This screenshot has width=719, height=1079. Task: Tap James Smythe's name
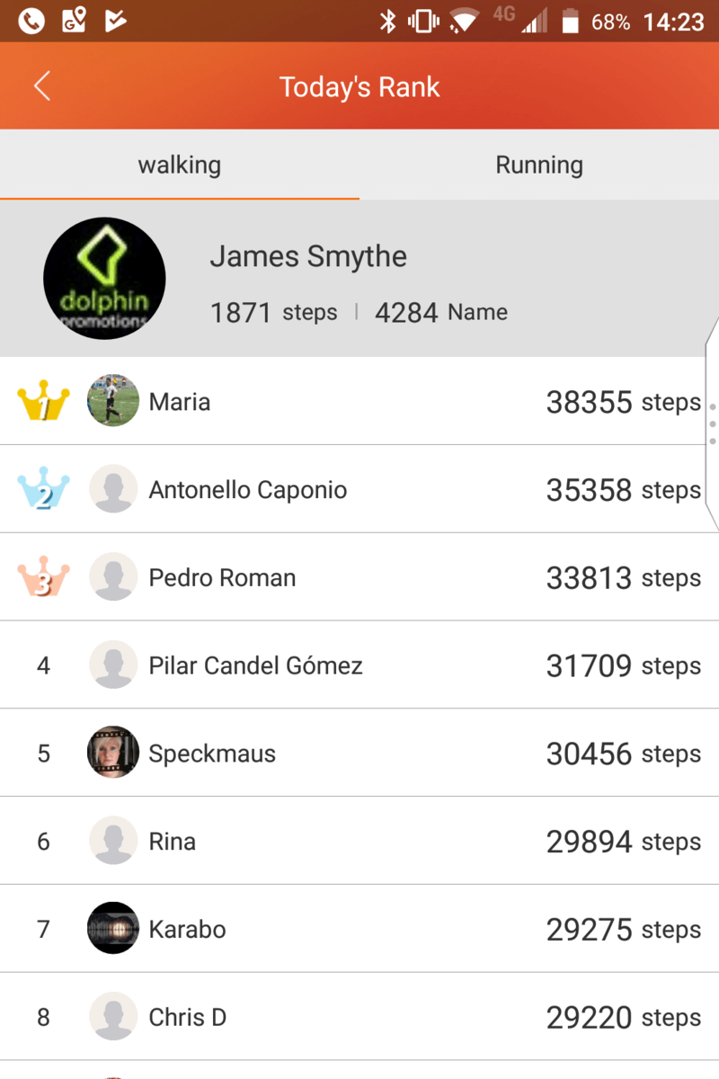coord(308,257)
